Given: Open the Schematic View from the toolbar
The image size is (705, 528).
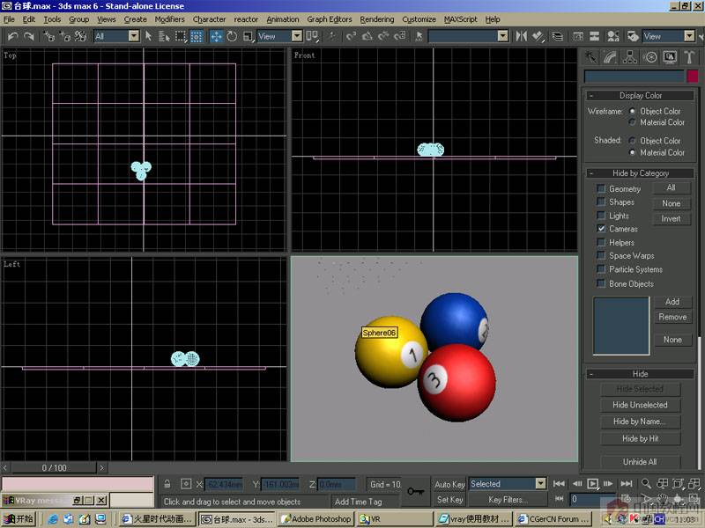Looking at the screenshot, I should [x=594, y=36].
